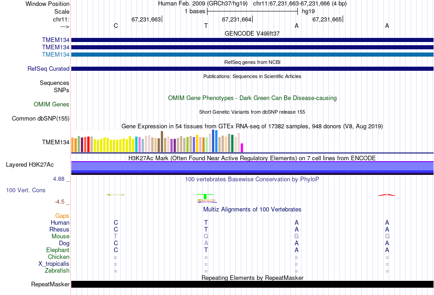Screen dimensions: 434x295
Task: Click the 67,231,665 ruler position
Action: pos(327,19)
